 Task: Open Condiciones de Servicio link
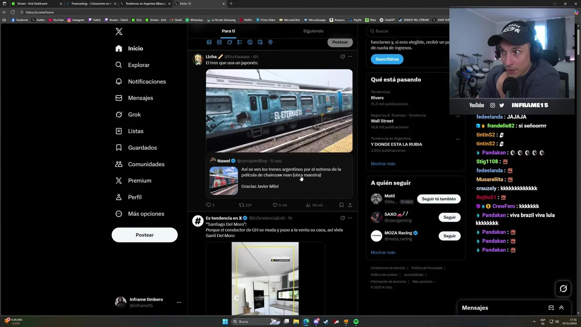click(x=388, y=268)
